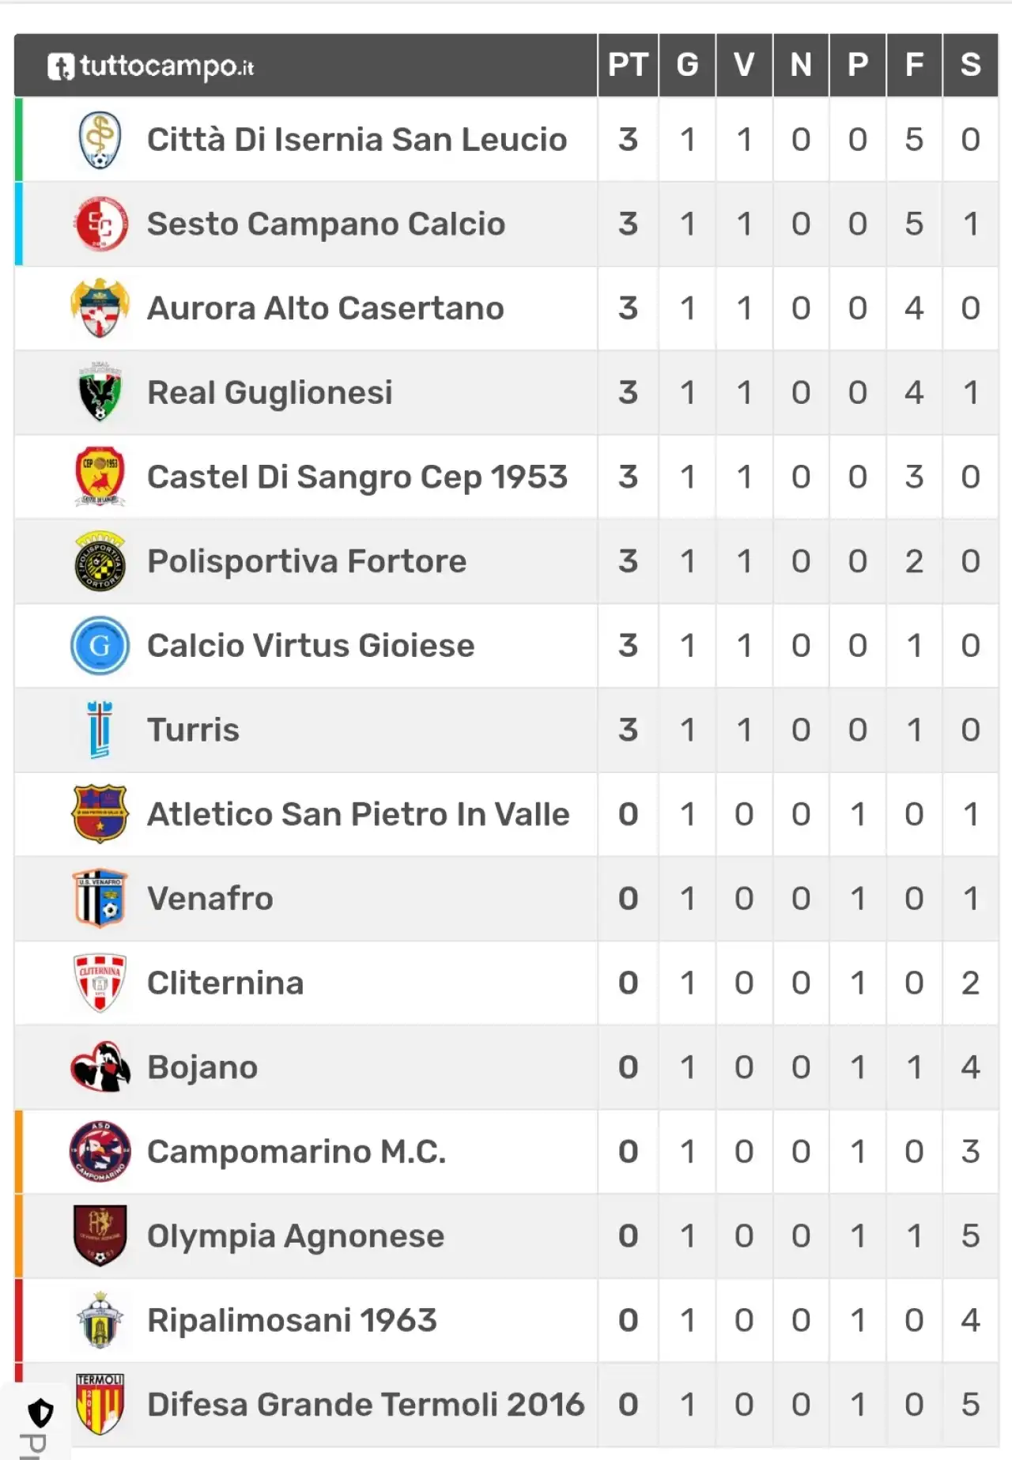Click the privacy shield icon at bottom left
Viewport: 1012px width, 1460px height.
point(40,1413)
